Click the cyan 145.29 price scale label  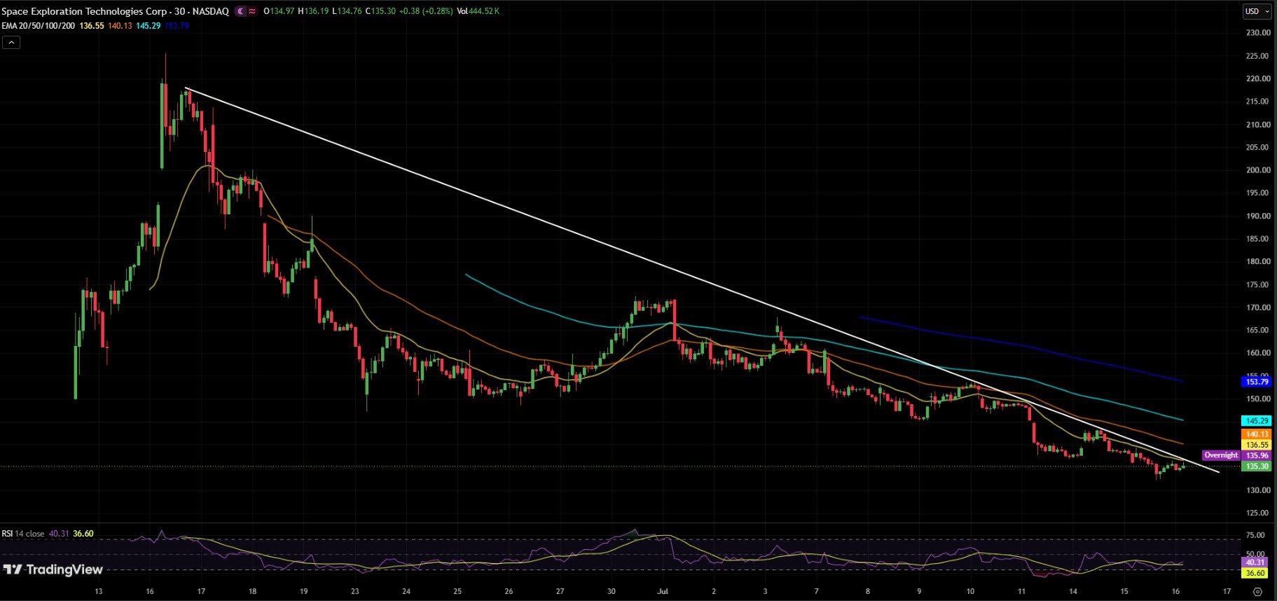(x=1257, y=421)
